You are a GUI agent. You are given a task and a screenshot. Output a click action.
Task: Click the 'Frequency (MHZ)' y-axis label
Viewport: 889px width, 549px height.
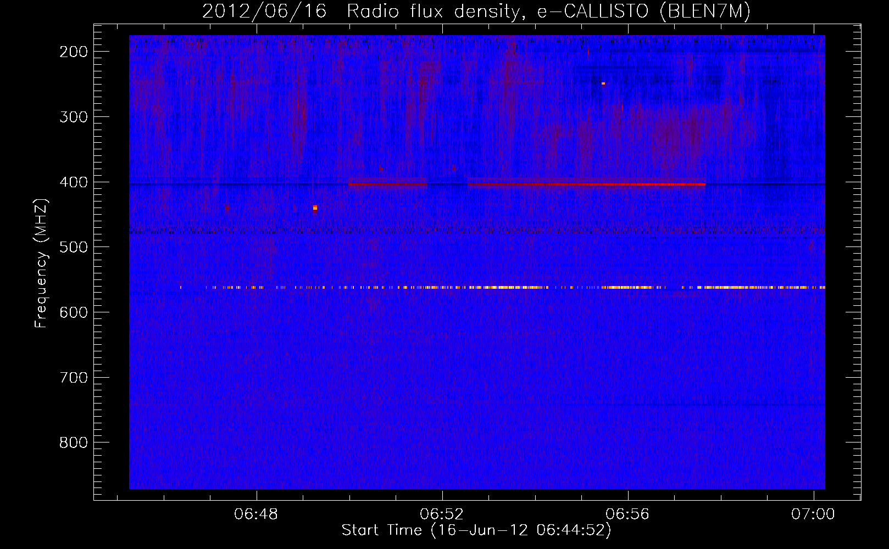click(41, 263)
